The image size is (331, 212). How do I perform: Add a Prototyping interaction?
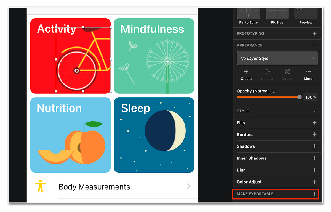tap(314, 33)
